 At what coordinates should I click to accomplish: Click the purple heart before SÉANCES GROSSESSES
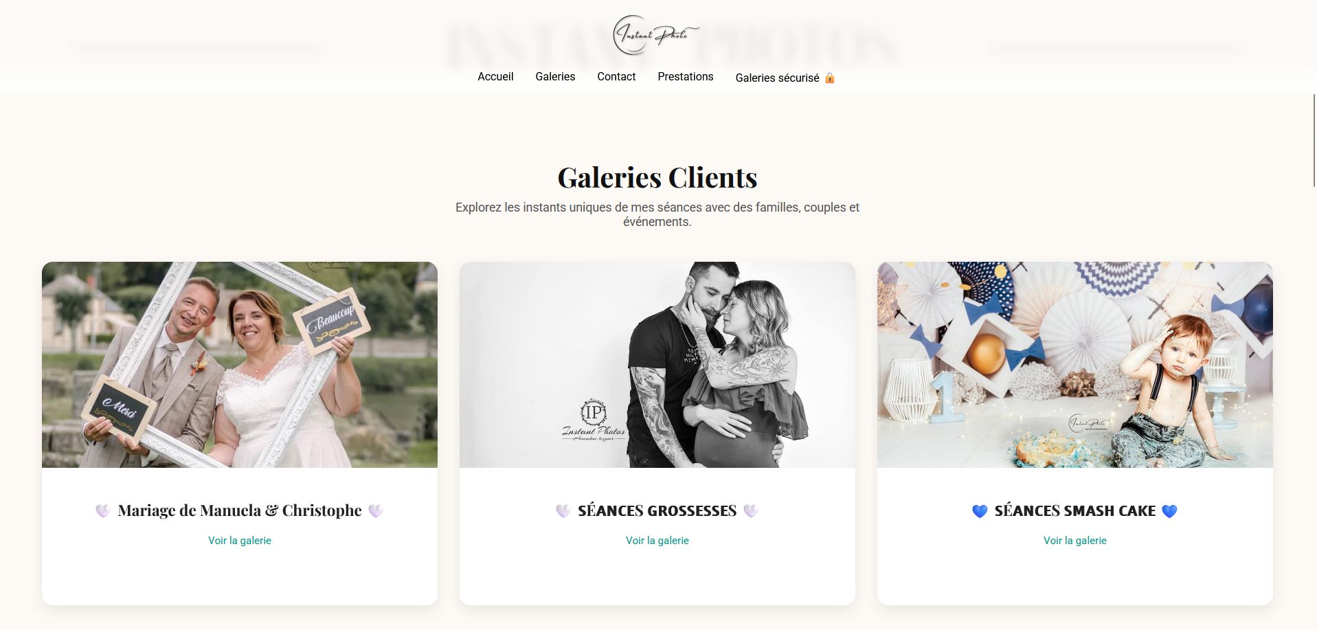tap(563, 510)
